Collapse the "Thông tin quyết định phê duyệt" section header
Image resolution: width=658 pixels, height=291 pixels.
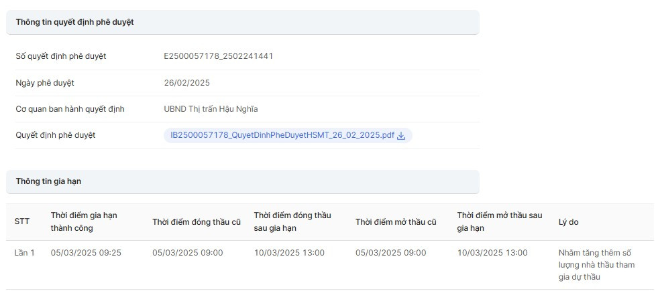[x=242, y=22]
